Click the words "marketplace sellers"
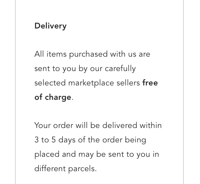 [x=104, y=83]
